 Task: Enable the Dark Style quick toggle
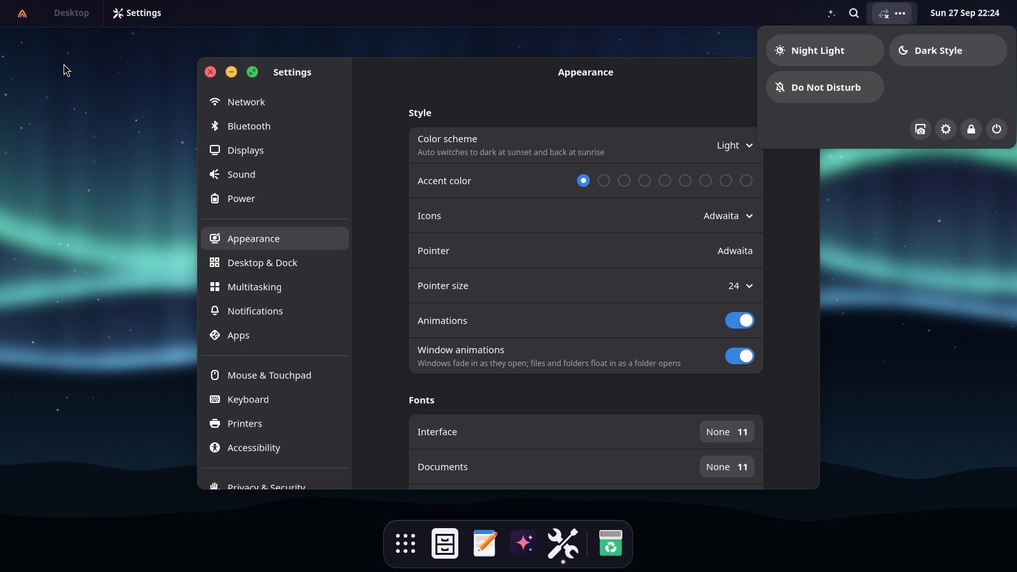[948, 50]
